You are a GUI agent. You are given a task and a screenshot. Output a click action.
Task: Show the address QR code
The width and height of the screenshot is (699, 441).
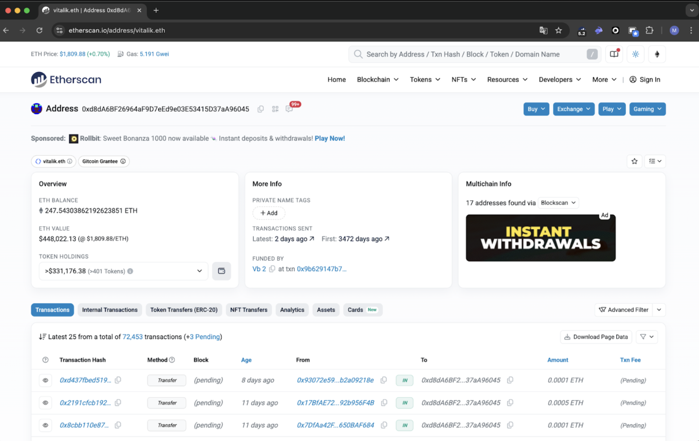(275, 109)
